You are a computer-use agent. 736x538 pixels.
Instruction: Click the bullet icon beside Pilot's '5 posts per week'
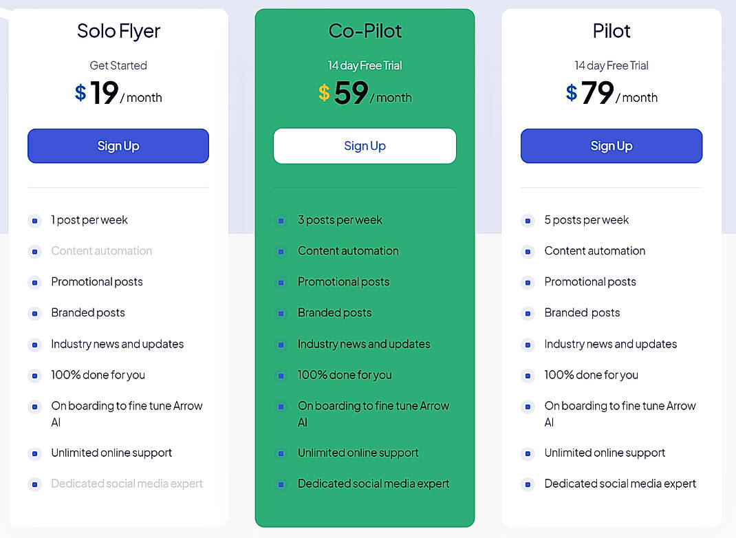[x=528, y=220]
